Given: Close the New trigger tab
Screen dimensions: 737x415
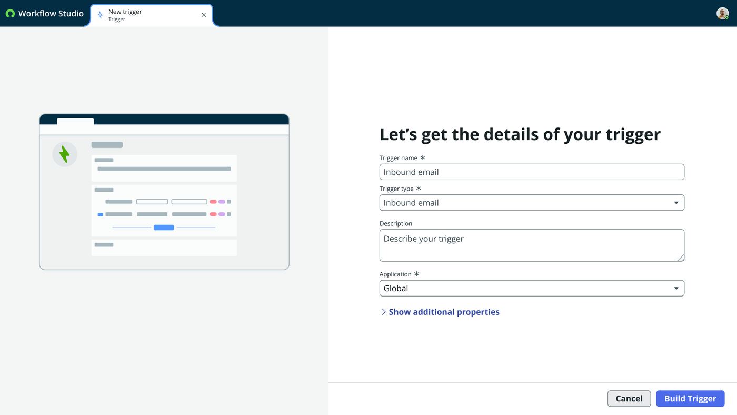Looking at the screenshot, I should tap(204, 15).
